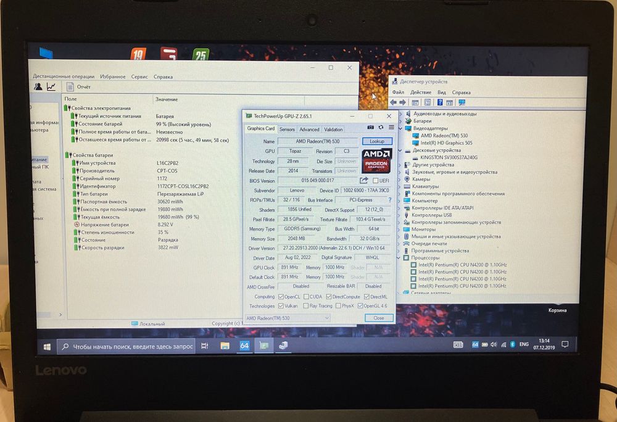Select KINGSTON SV300S37A240G disk entry

[x=449, y=157]
